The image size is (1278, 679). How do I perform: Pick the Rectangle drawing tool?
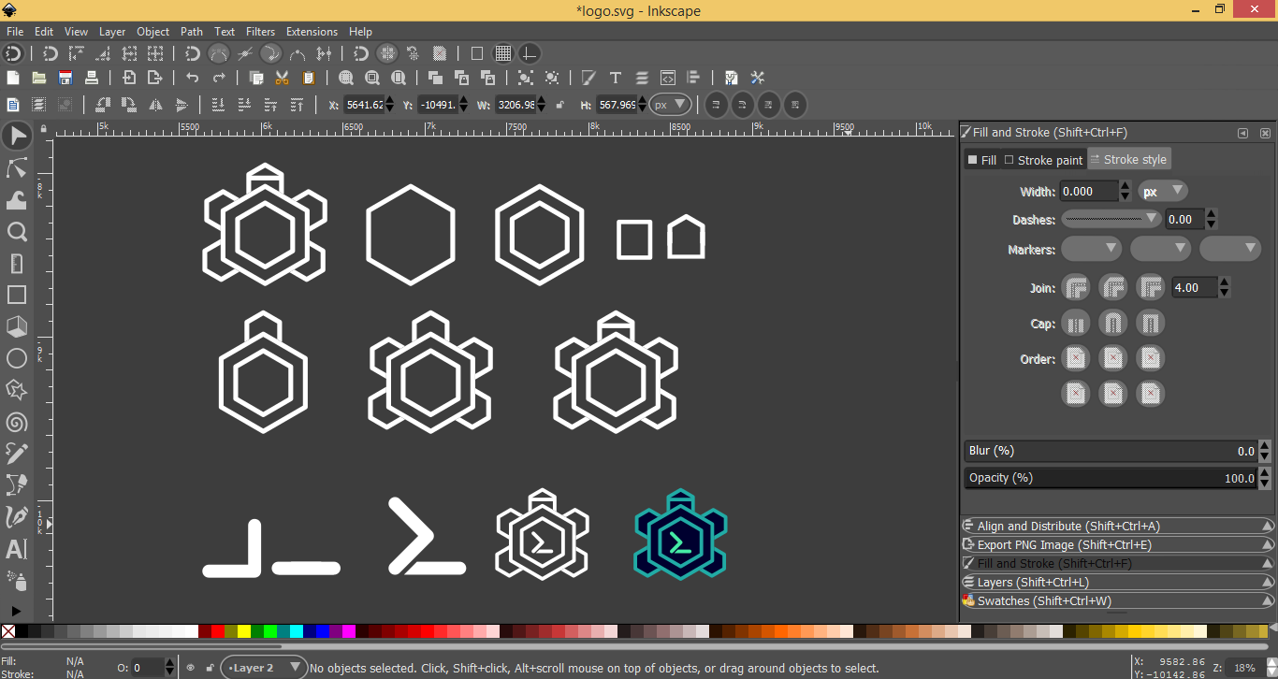point(16,295)
